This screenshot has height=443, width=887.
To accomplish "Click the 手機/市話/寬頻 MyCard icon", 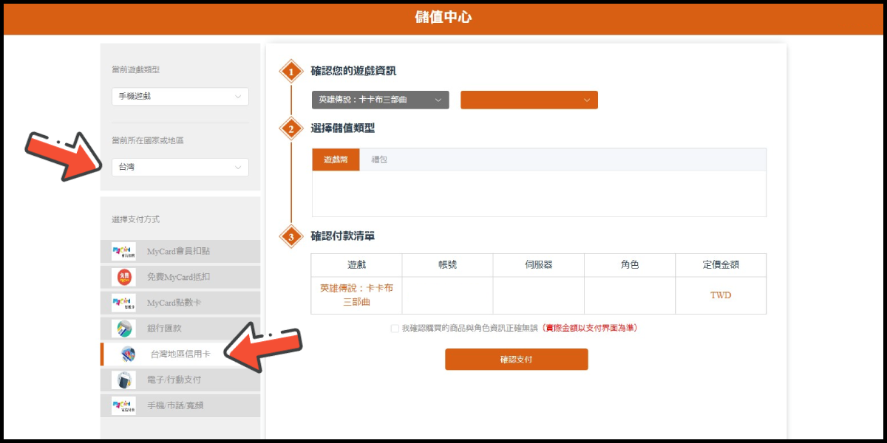I will point(123,405).
